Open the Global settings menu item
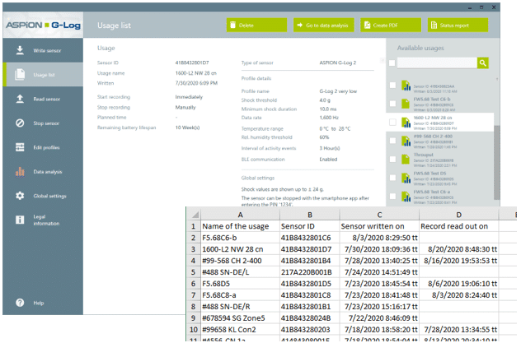Screen dimensions: 521x343 (43, 196)
